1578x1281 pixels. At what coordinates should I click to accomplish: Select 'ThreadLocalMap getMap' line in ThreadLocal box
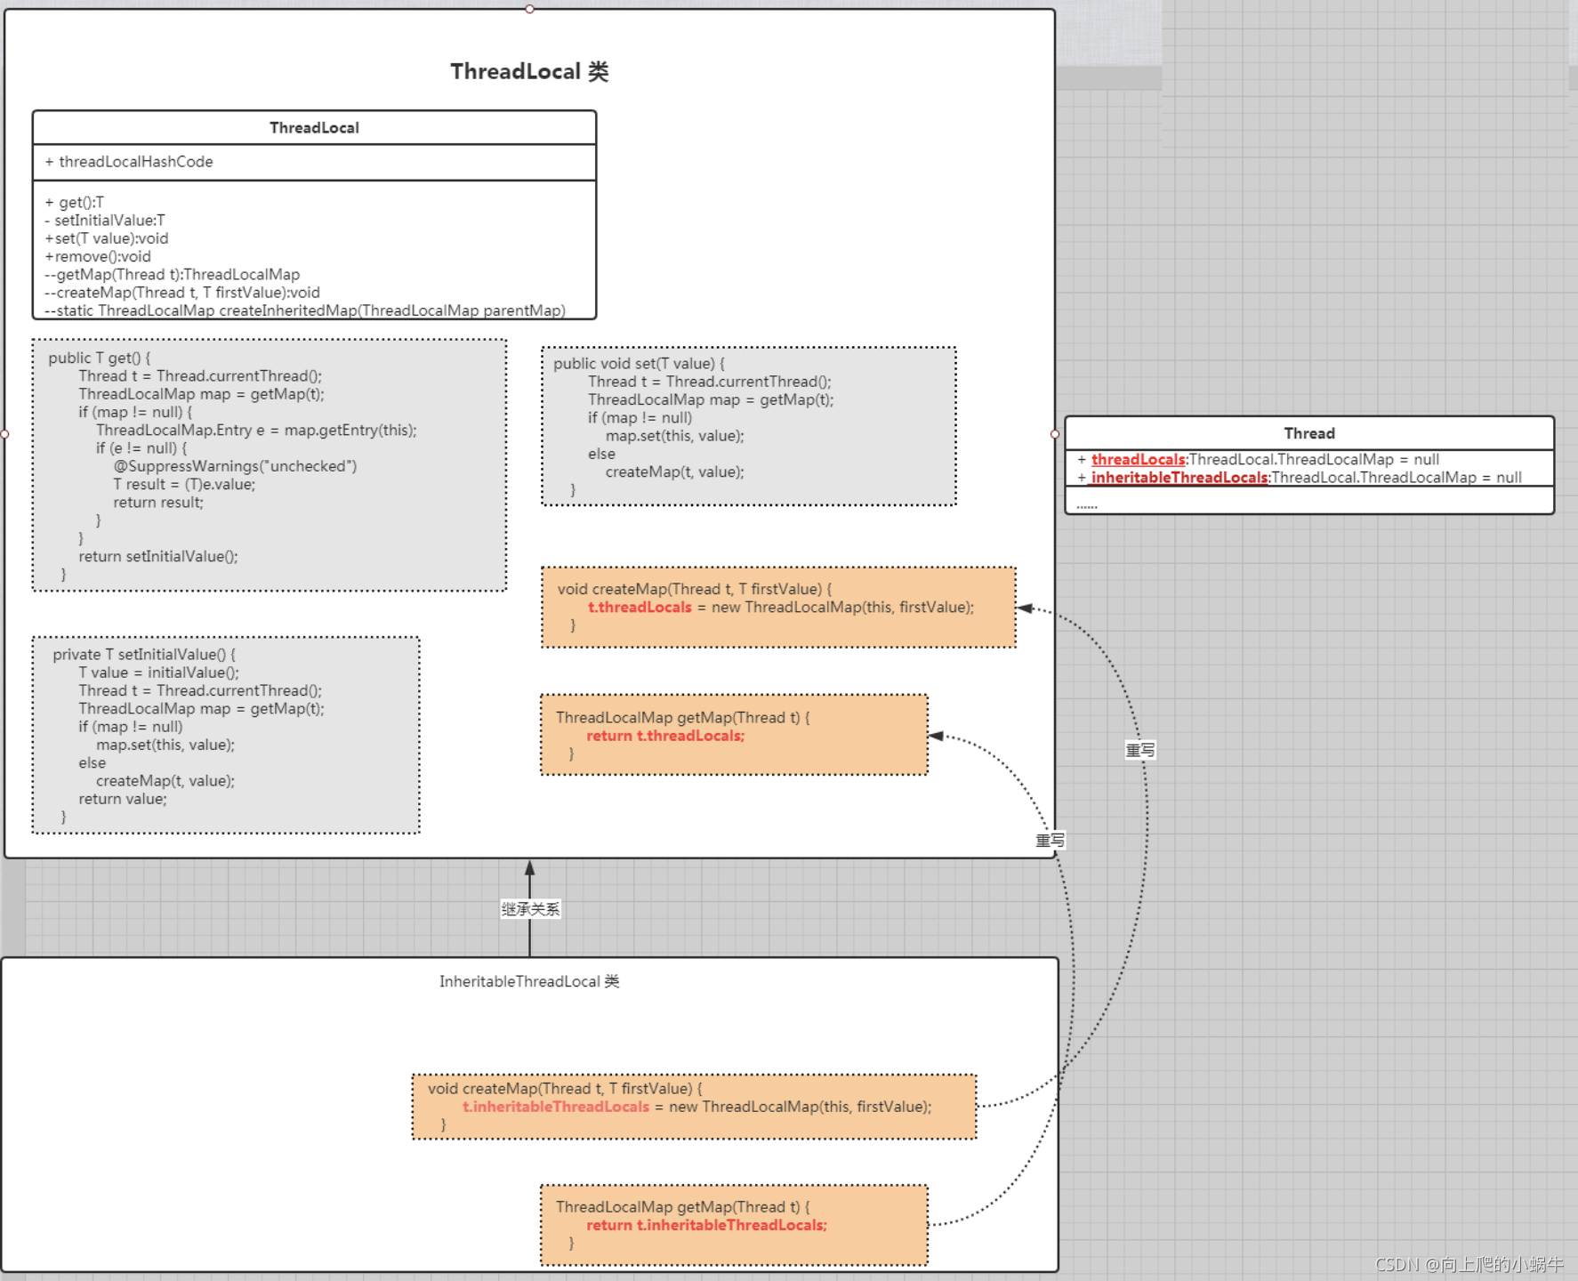coord(683,717)
